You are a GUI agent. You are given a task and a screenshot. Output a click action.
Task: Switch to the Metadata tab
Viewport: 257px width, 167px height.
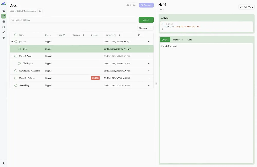[178, 40]
